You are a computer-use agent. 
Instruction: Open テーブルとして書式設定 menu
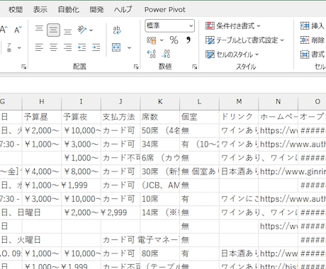(x=244, y=40)
